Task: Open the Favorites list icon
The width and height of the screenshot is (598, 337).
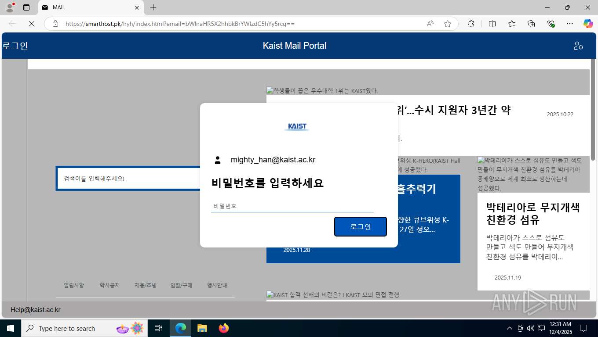Action: [x=512, y=24]
